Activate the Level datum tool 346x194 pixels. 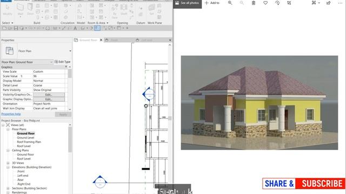(x=141, y=9)
